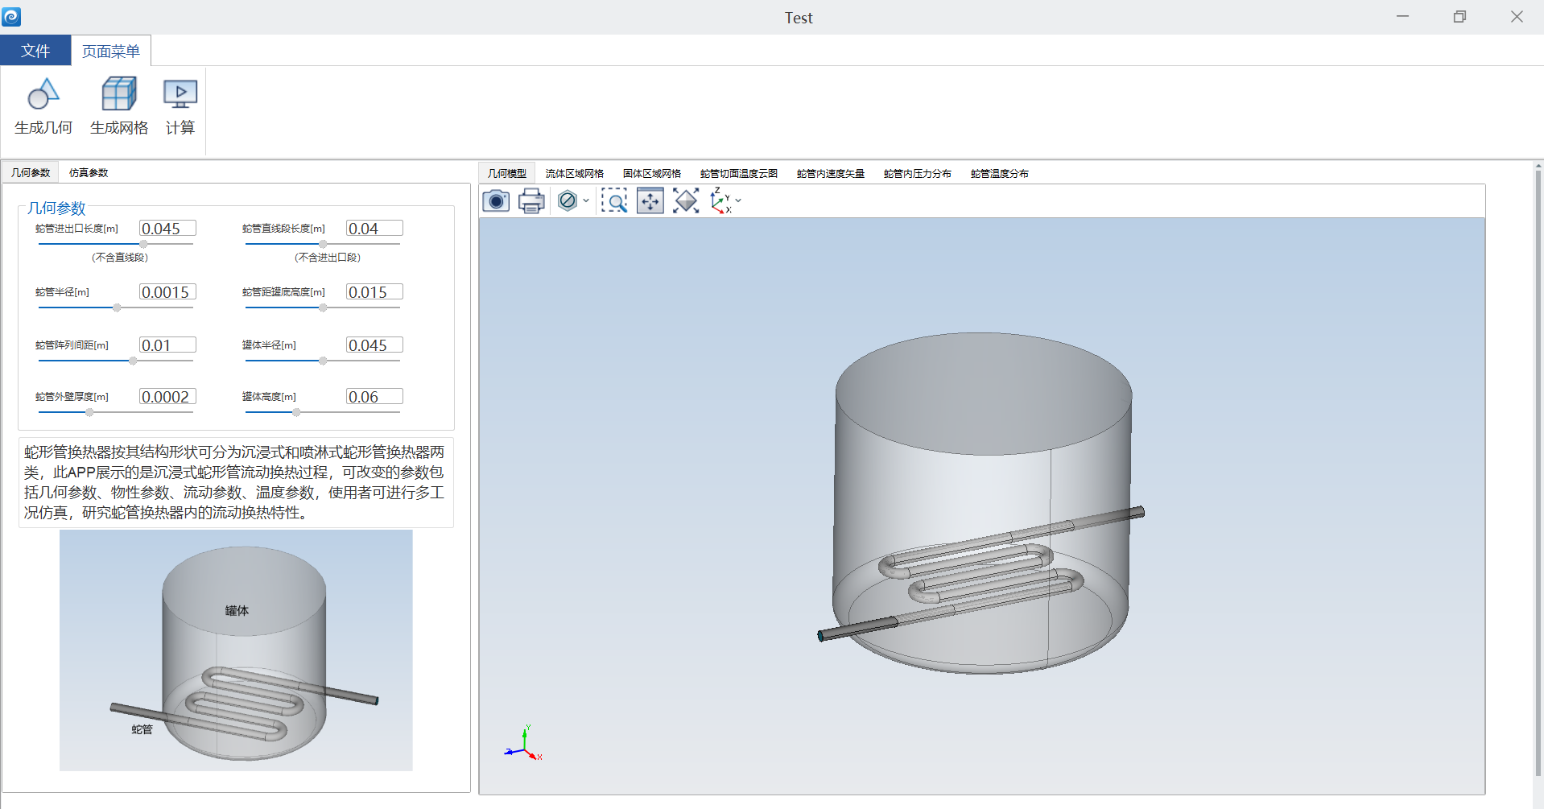
Task: Click the 蛇管阵列间距 value field
Action: pyautogui.click(x=167, y=345)
